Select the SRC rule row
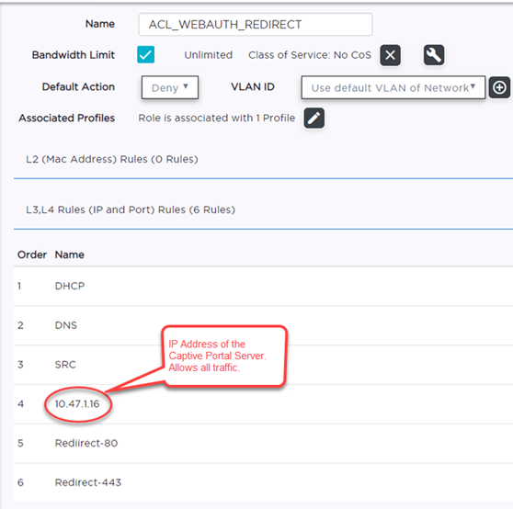Viewport: 513px width, 509px height. pos(263,365)
